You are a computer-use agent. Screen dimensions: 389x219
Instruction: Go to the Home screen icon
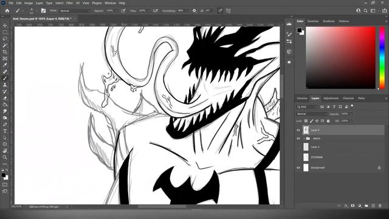point(7,11)
